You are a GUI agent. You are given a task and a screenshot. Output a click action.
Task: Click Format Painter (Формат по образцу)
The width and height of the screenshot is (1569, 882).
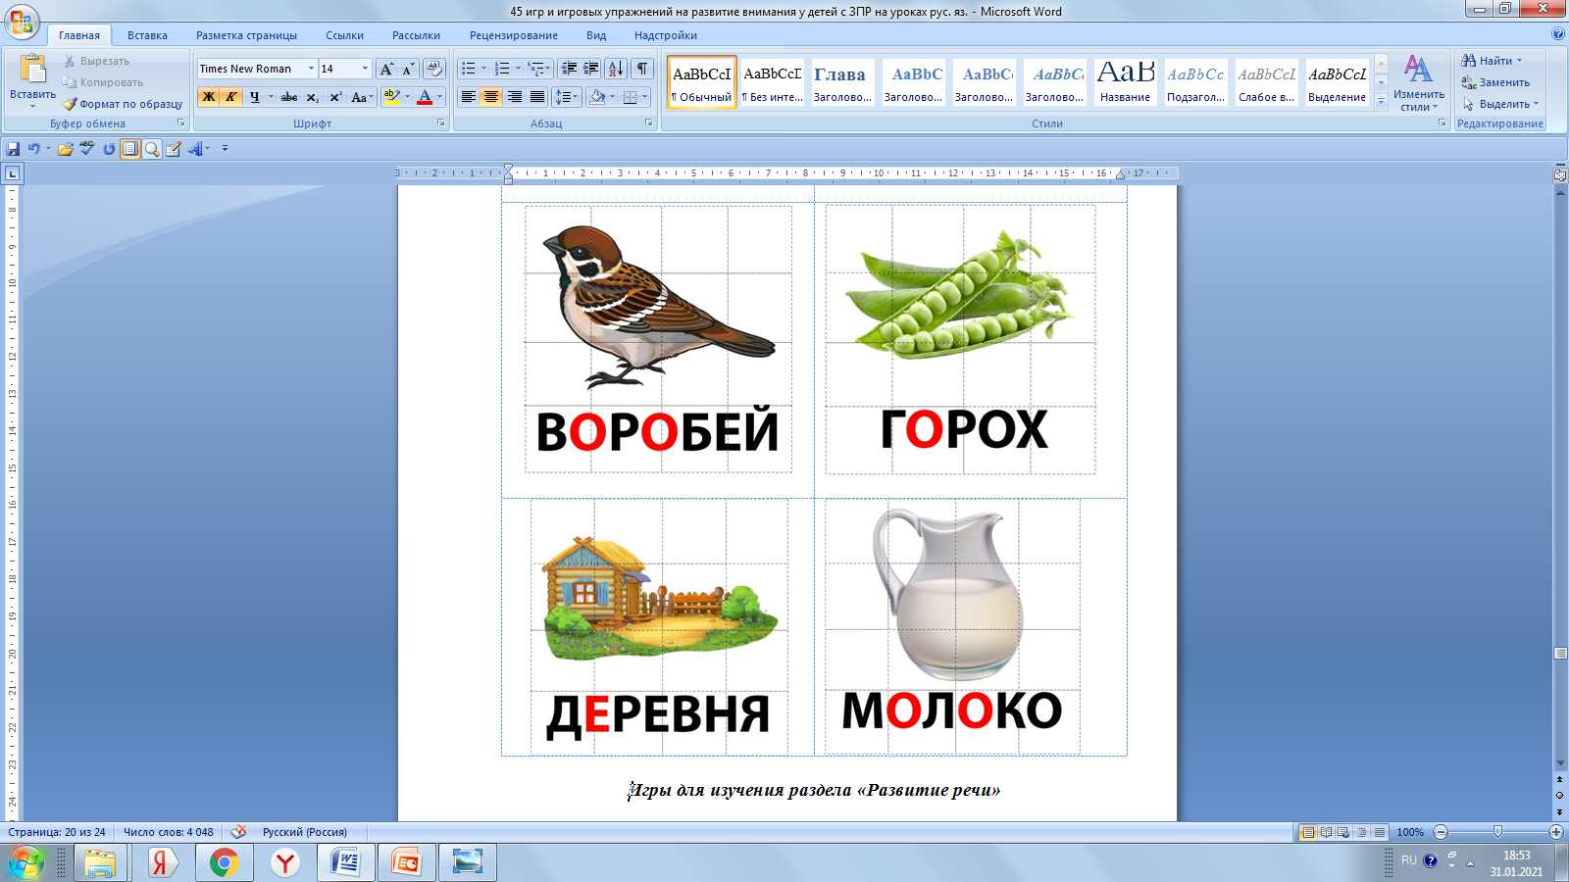123,104
